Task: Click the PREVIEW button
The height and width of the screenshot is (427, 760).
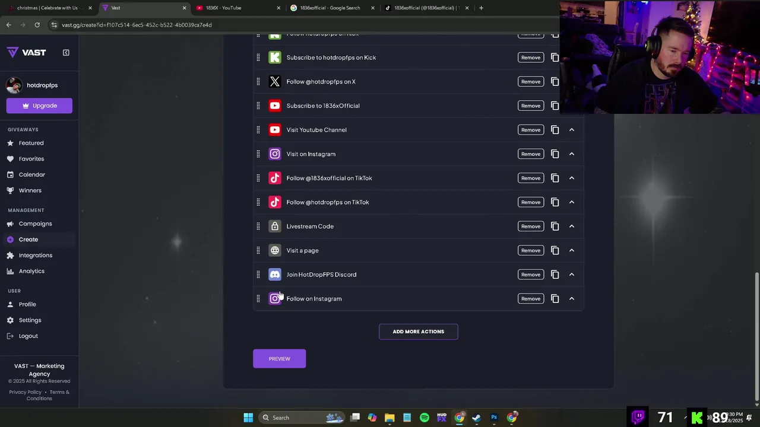Action: click(x=279, y=358)
